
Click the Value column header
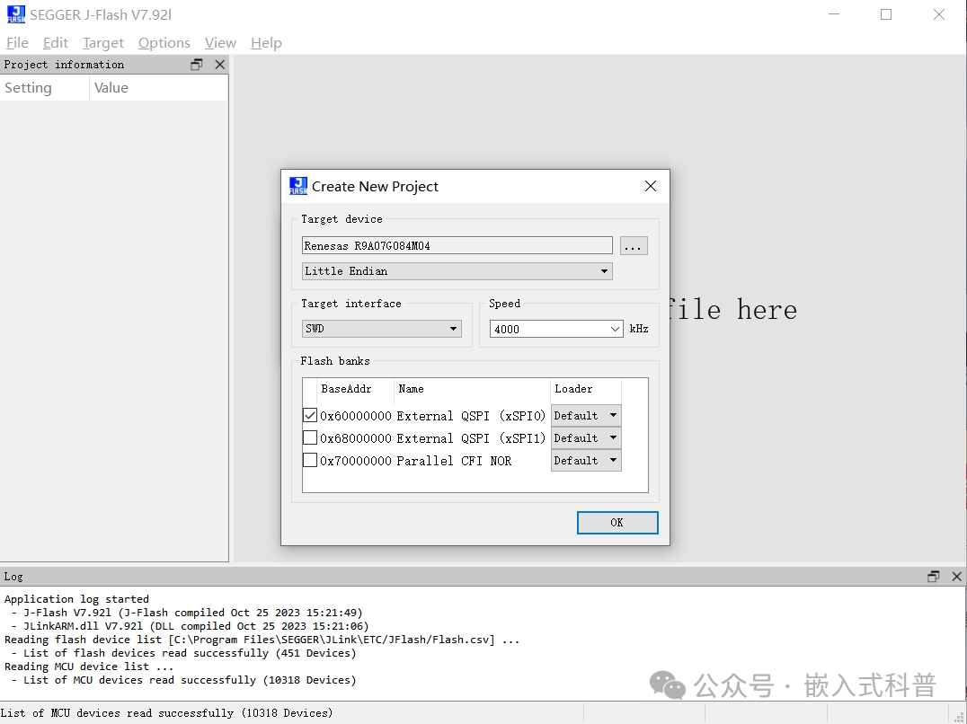pyautogui.click(x=158, y=87)
